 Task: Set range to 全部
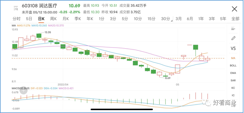pyautogui.click(x=235, y=19)
